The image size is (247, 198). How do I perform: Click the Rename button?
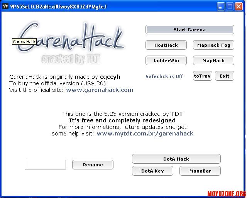coord(93,164)
